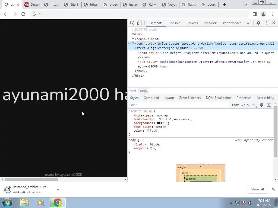278x208 pixels.
Task: Click the text-align center value
Action: pyautogui.click(x=160, y=127)
